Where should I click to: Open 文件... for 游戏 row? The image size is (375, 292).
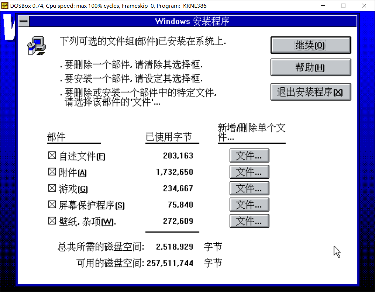click(249, 188)
